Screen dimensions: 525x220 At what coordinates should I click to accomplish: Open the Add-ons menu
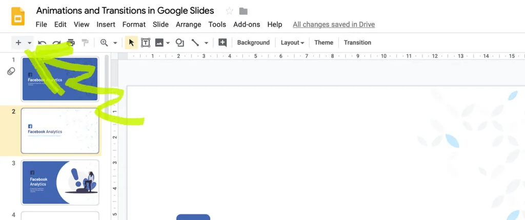pos(247,25)
